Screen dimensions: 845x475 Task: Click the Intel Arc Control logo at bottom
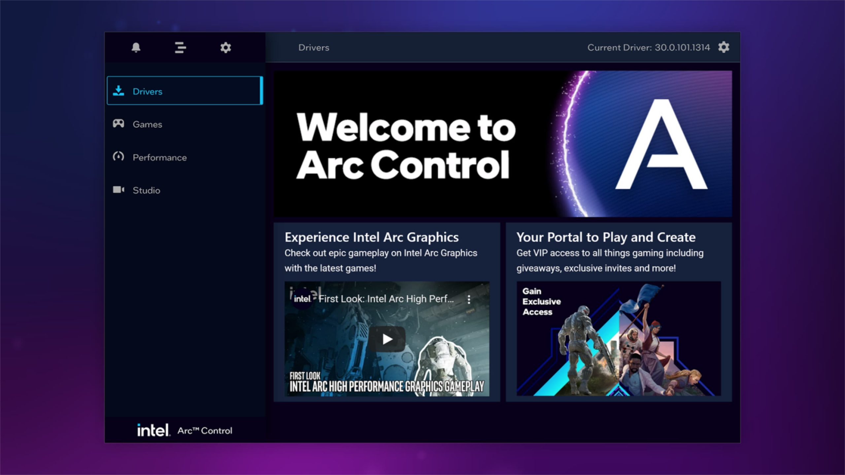tap(185, 430)
